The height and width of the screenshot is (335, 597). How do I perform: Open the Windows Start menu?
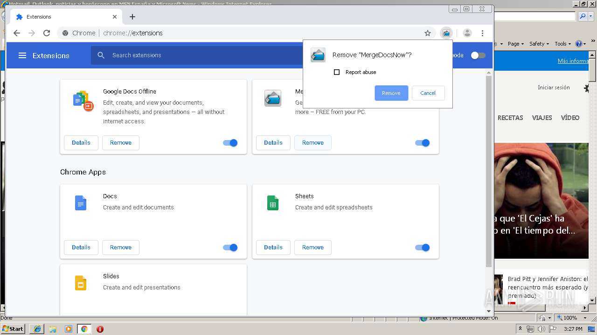point(13,329)
